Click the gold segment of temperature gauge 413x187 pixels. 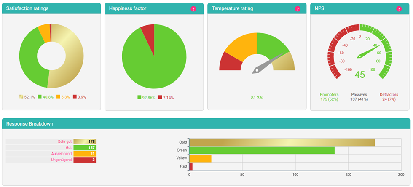(285, 62)
